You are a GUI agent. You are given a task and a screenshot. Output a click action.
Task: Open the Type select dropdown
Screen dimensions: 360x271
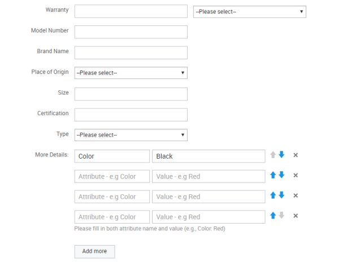click(131, 135)
